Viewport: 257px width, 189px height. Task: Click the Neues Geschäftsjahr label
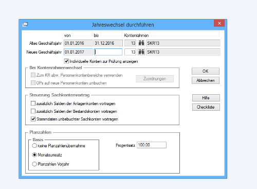[x=44, y=52]
